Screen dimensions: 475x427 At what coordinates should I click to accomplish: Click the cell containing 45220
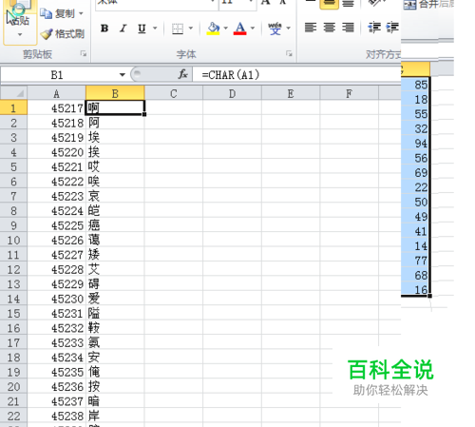point(57,152)
